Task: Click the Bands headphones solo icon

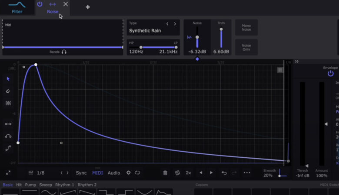Action: (64, 52)
